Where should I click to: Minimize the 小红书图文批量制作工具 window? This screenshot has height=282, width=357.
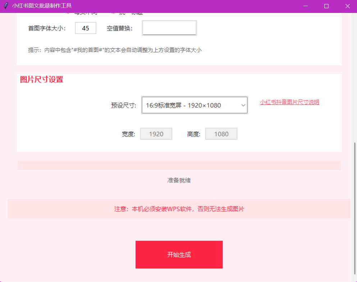click(305, 6)
